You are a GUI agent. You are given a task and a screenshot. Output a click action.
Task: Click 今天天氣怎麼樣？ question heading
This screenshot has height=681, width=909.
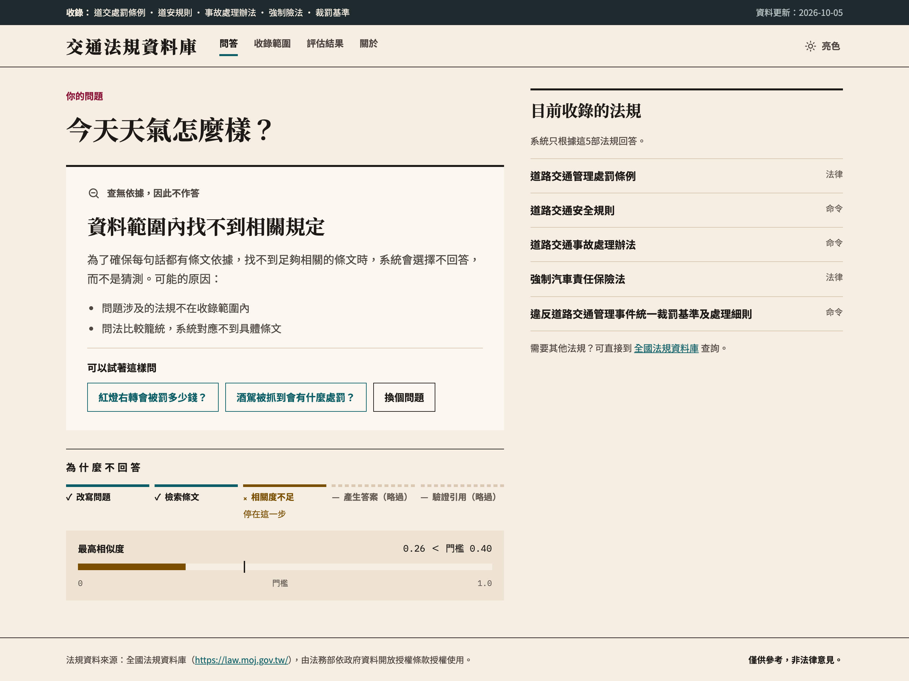click(x=169, y=130)
